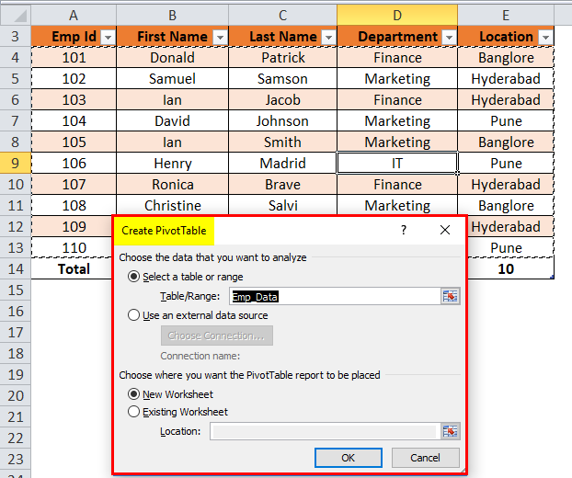Screen dimensions: 572x478
Task: Close the Create PivotTable dialog
Action: [x=445, y=231]
